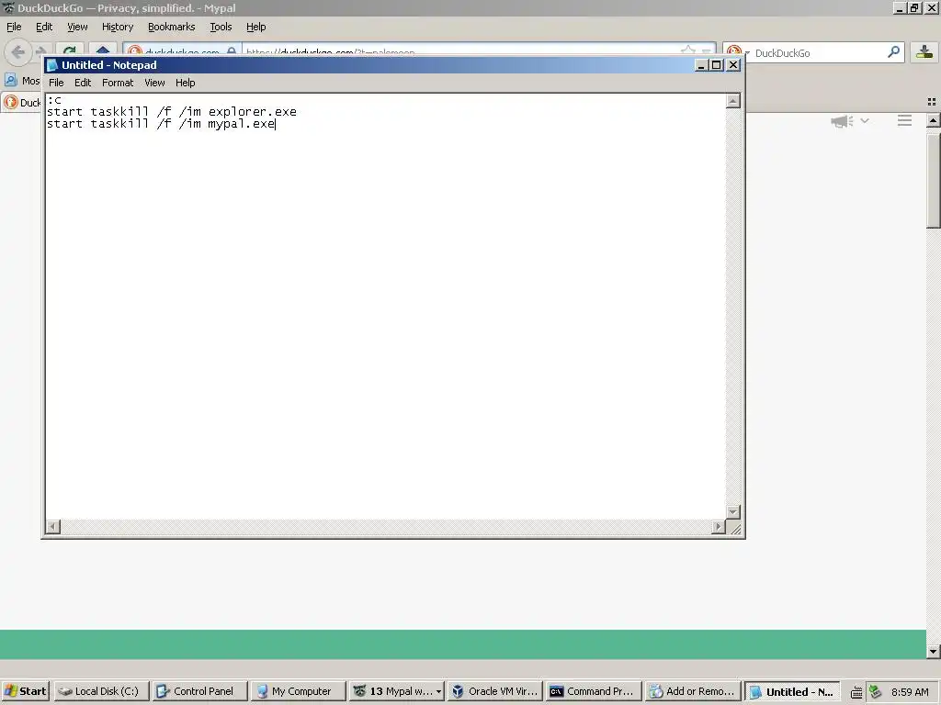Open DuckDuckGo page hamburger menu
The image size is (941, 705).
click(x=904, y=120)
